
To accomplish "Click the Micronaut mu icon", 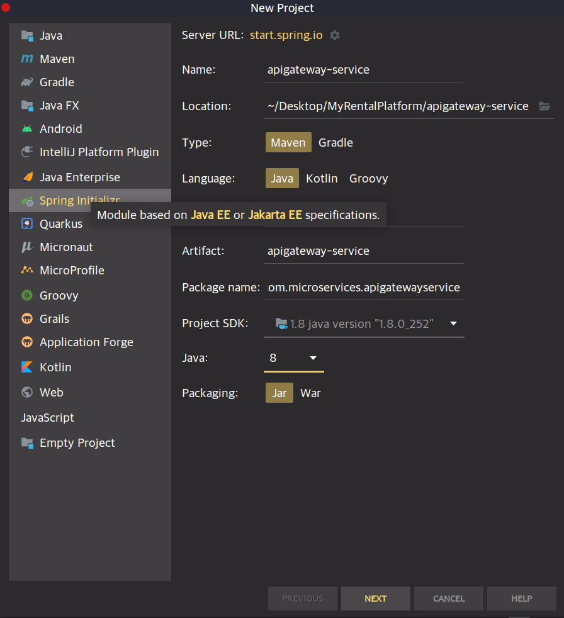I will 27,247.
